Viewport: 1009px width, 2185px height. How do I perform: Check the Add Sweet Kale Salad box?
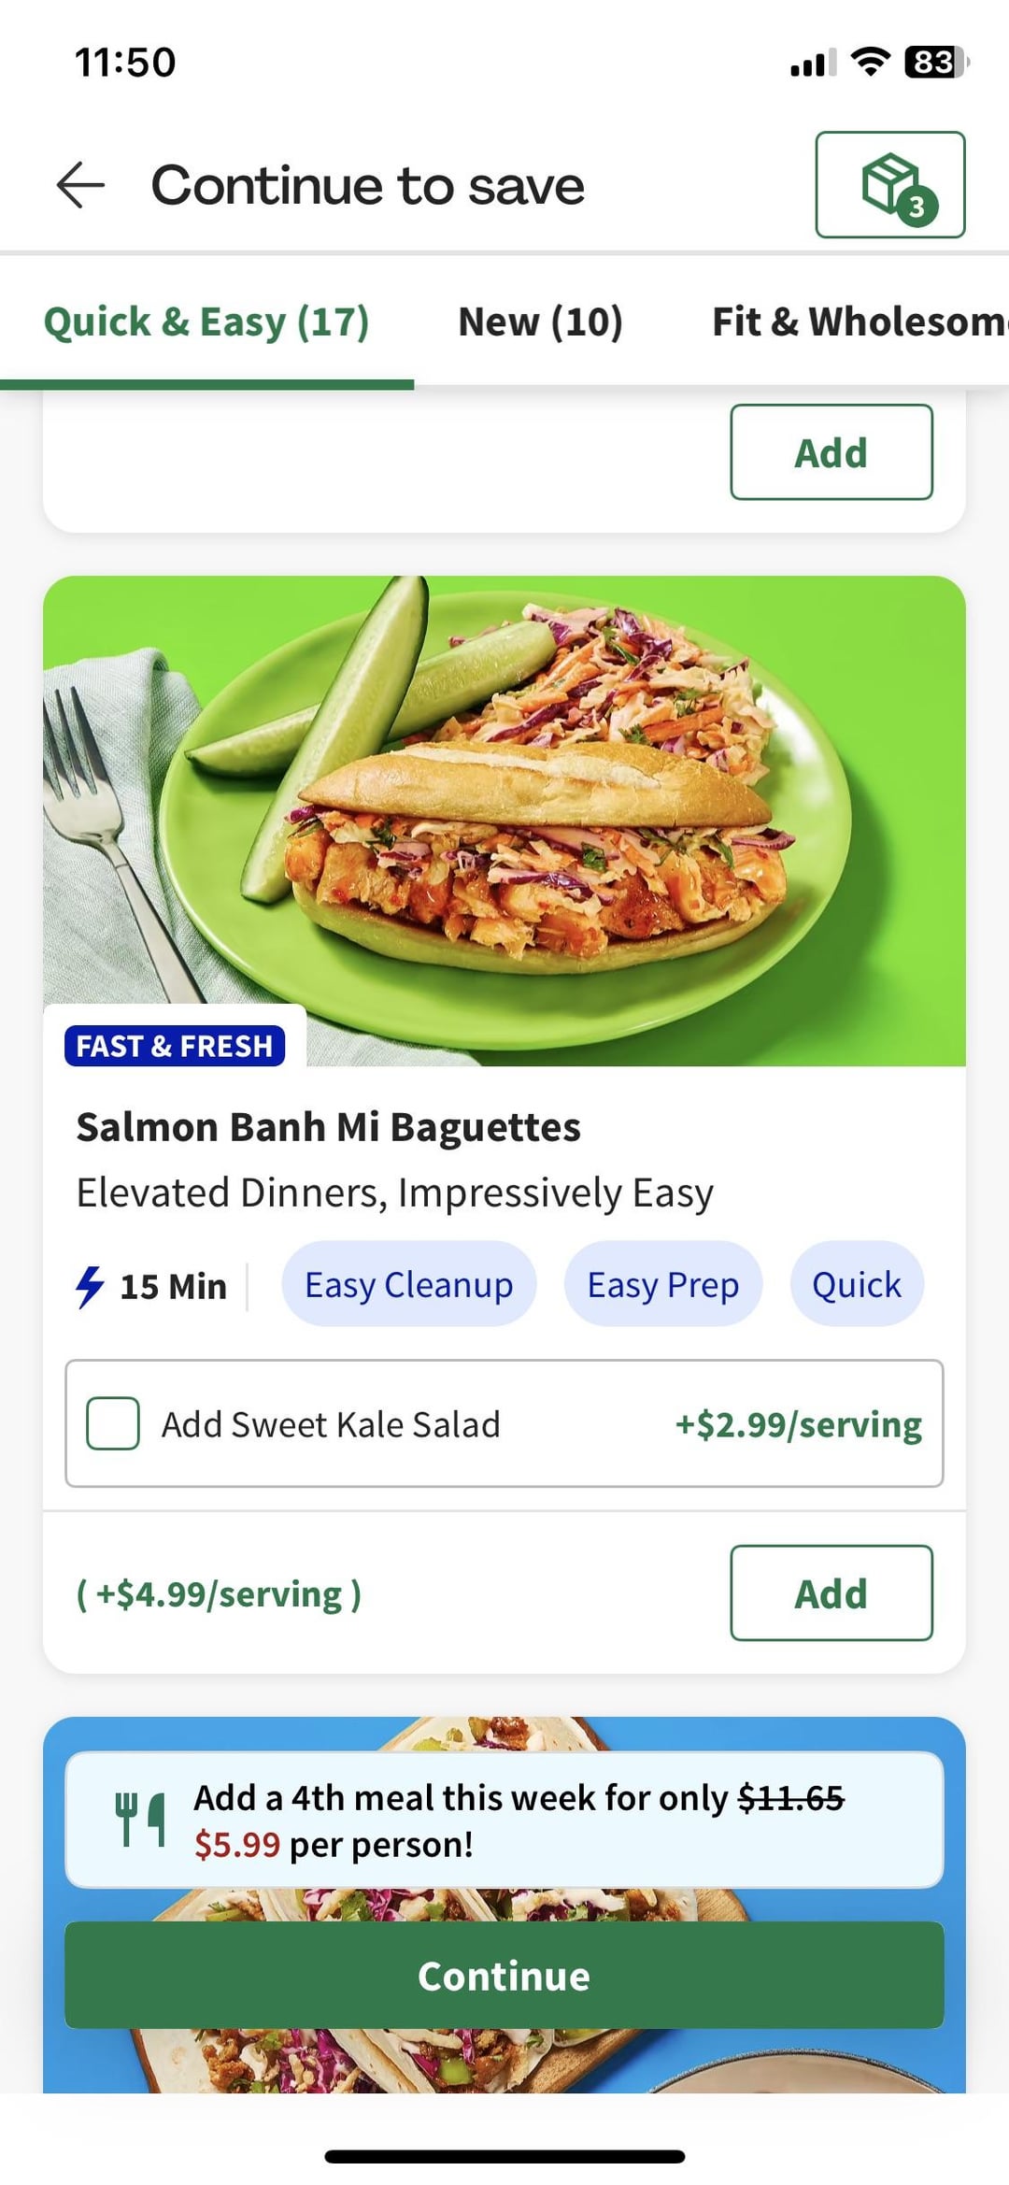tap(113, 1423)
